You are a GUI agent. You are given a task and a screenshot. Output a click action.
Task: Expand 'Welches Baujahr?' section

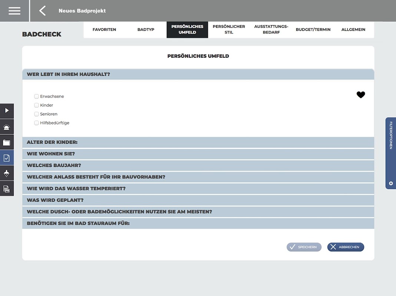pos(198,165)
